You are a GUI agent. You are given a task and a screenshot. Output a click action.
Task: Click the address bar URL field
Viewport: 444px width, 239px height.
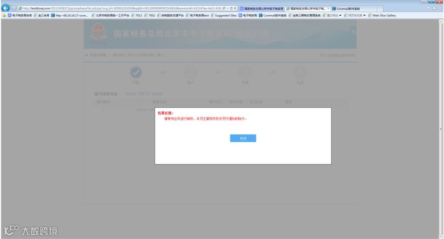122,9
